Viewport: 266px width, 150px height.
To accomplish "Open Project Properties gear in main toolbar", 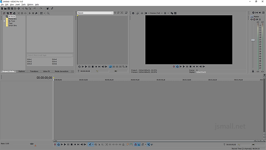I will 19,8.
